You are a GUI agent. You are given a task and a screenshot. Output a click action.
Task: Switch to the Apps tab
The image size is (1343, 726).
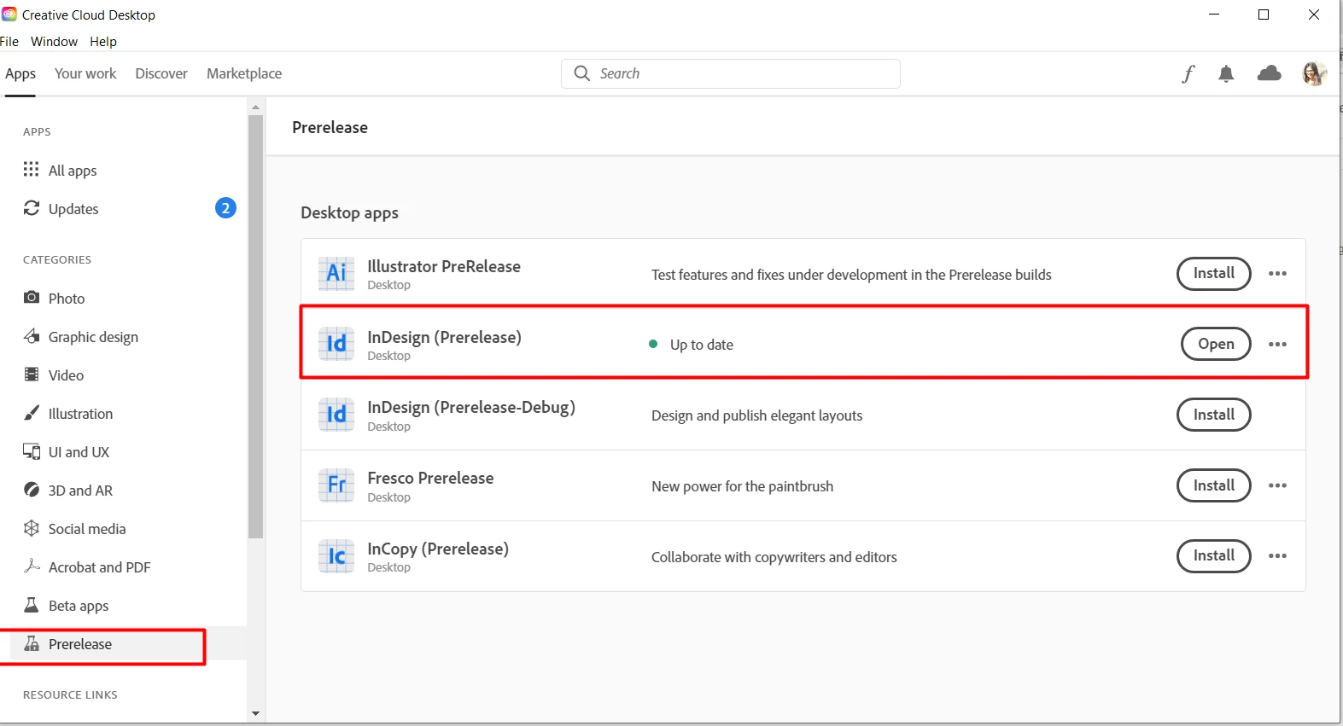(x=20, y=74)
